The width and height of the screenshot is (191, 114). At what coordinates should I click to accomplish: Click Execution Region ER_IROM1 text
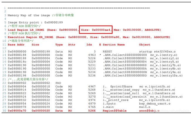point(31,37)
